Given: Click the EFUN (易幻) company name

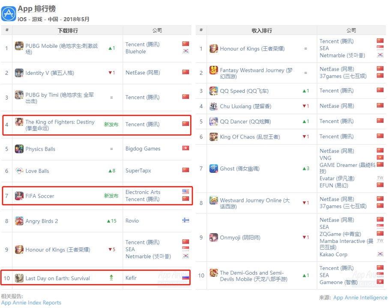Looking at the screenshot, I should click(x=334, y=185).
